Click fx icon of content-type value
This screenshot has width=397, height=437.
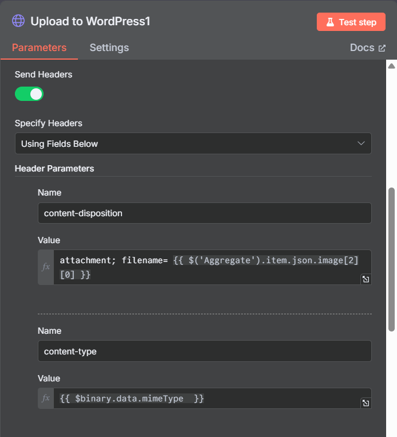pos(46,398)
